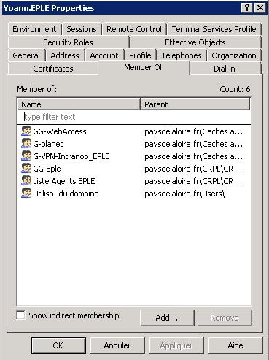Switch to the Dial-in tab
Screen dimensions: 269x360
pos(225,69)
